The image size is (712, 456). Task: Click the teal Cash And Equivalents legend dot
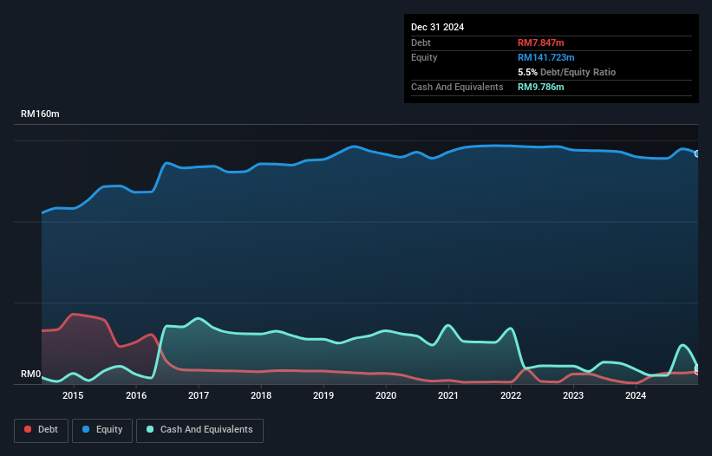tap(151, 430)
